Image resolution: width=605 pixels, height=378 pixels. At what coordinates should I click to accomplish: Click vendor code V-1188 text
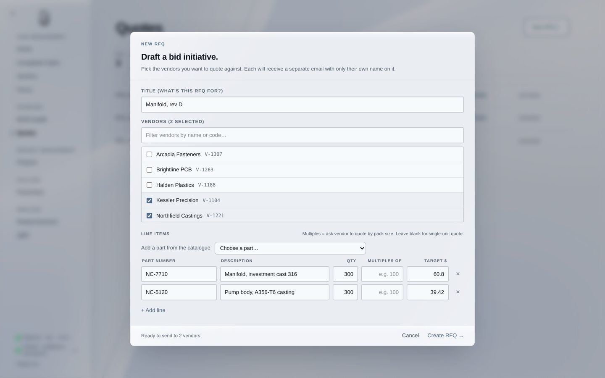click(207, 185)
